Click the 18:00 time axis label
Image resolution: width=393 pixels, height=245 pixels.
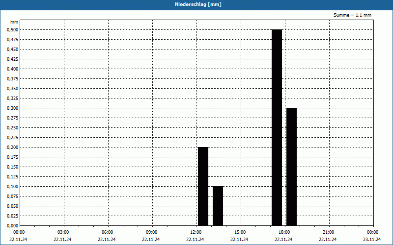(285, 232)
